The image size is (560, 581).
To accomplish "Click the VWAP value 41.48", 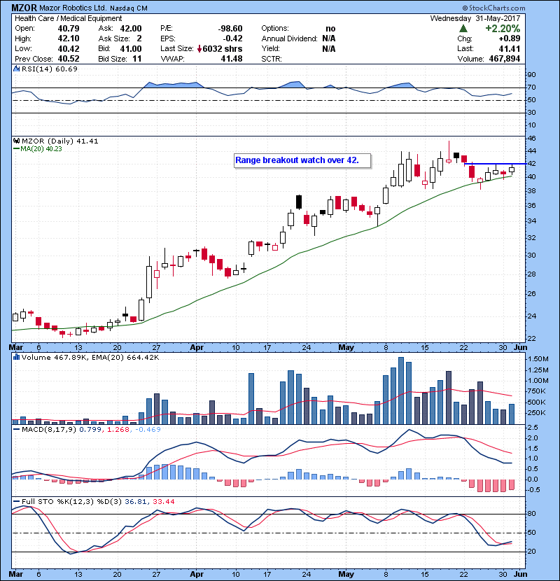I will 232,59.
